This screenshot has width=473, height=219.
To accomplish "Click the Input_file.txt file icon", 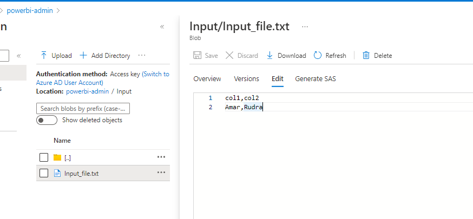I will pos(57,174).
